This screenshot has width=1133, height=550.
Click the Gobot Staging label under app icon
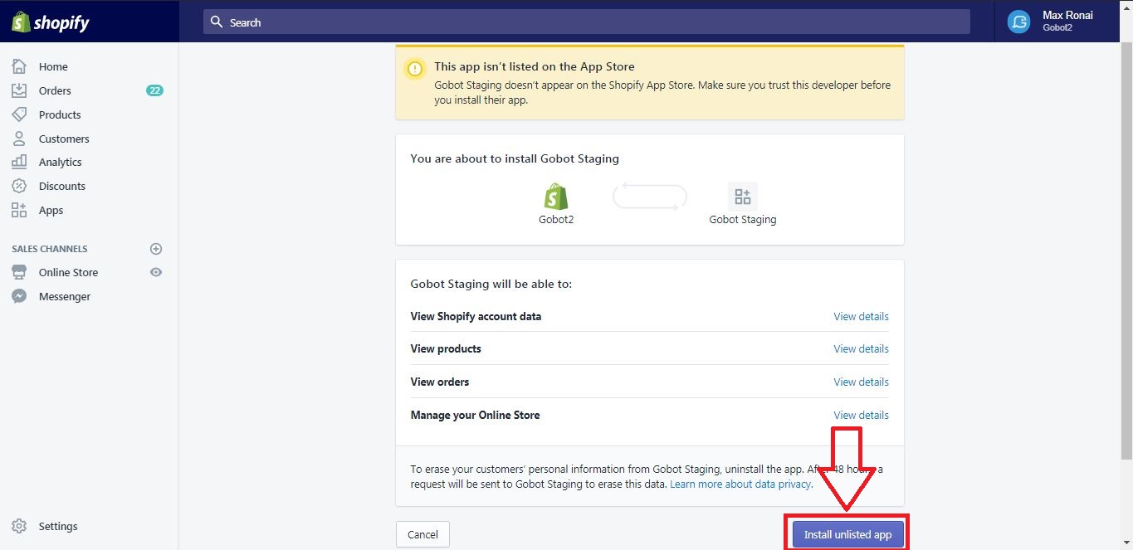coord(743,220)
